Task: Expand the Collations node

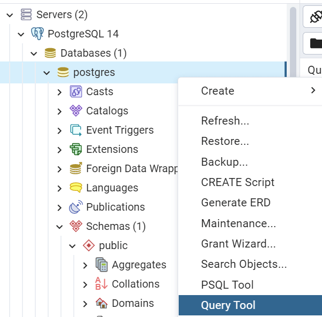Action: 85,284
